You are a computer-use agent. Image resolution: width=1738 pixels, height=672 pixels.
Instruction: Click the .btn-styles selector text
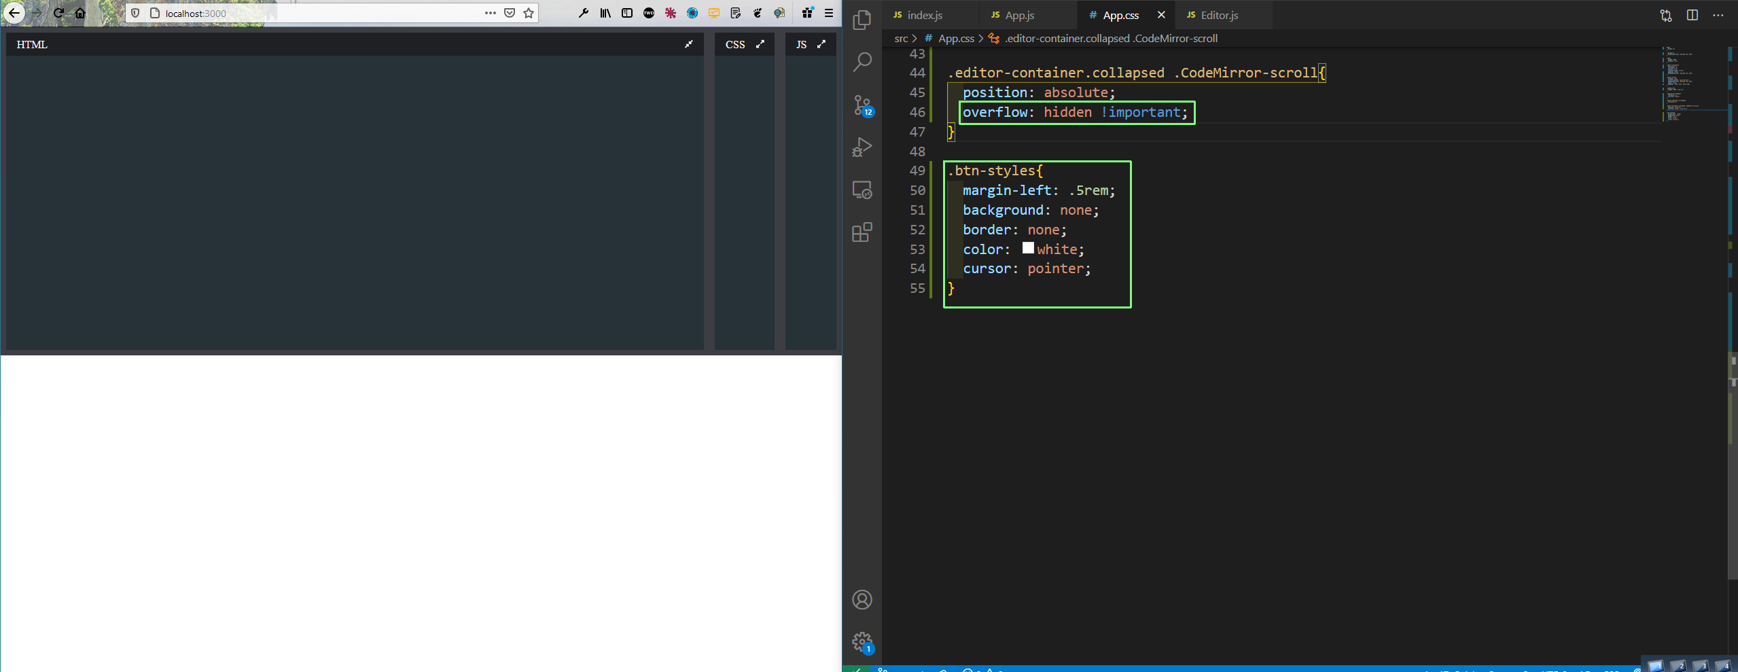991,171
